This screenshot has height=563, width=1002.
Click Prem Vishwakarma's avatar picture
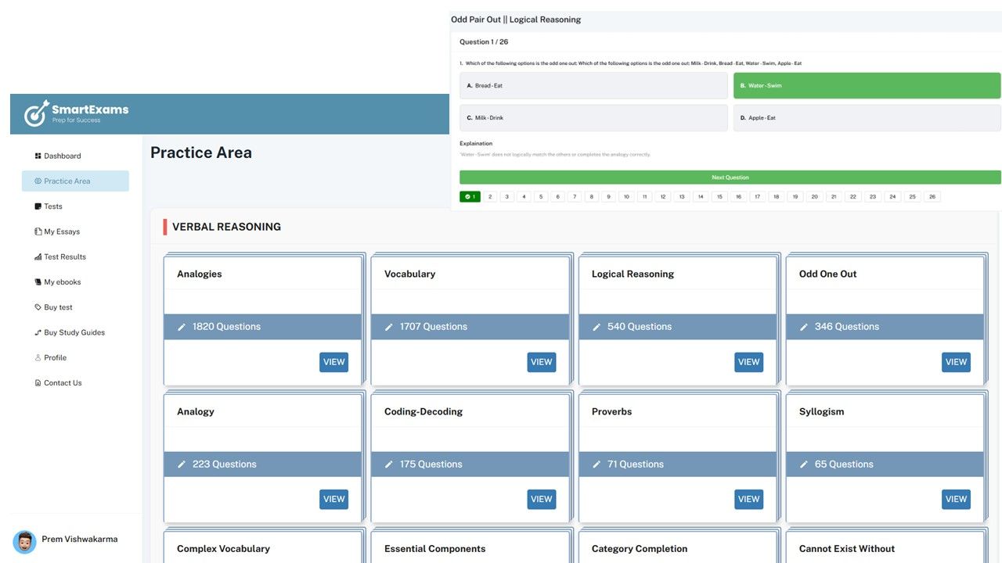pyautogui.click(x=24, y=541)
